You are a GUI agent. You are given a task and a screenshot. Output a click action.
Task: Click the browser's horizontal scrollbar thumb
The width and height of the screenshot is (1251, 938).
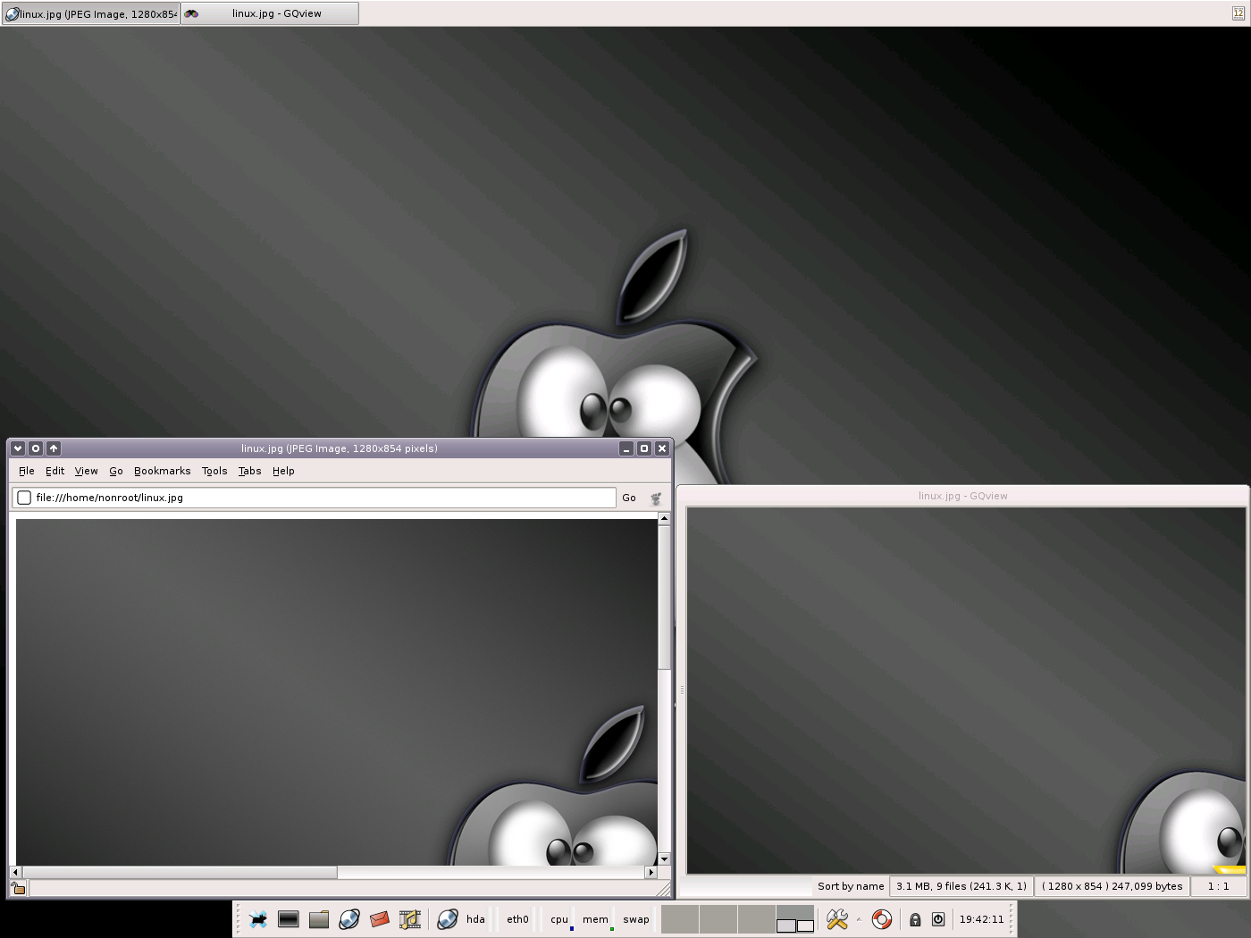[x=179, y=872]
